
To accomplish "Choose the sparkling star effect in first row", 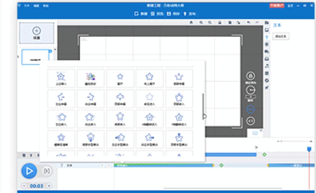I will [61, 78].
